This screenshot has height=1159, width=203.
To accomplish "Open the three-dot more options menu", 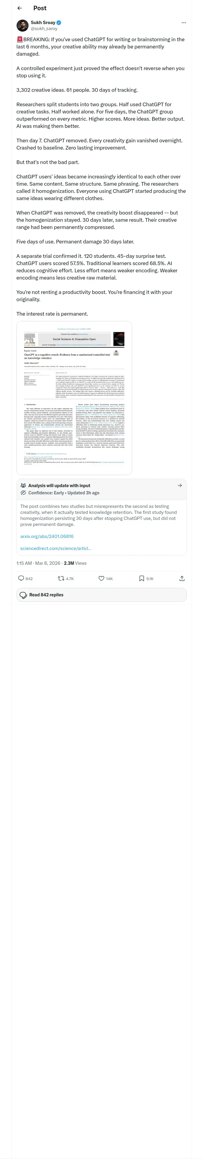I will 183,23.
